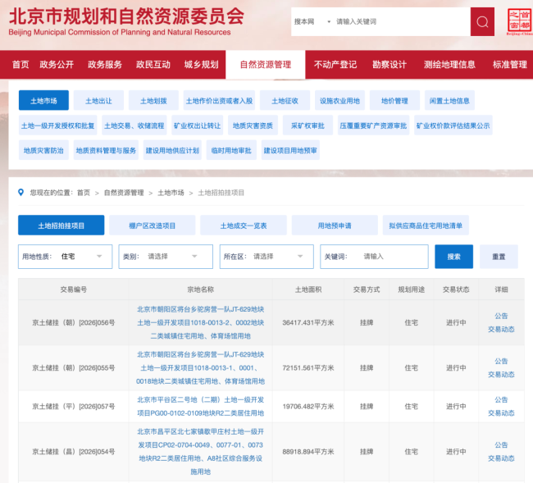The height and width of the screenshot is (483, 533).
Task: Select the 设施农业用地 category button
Action: click(x=339, y=101)
